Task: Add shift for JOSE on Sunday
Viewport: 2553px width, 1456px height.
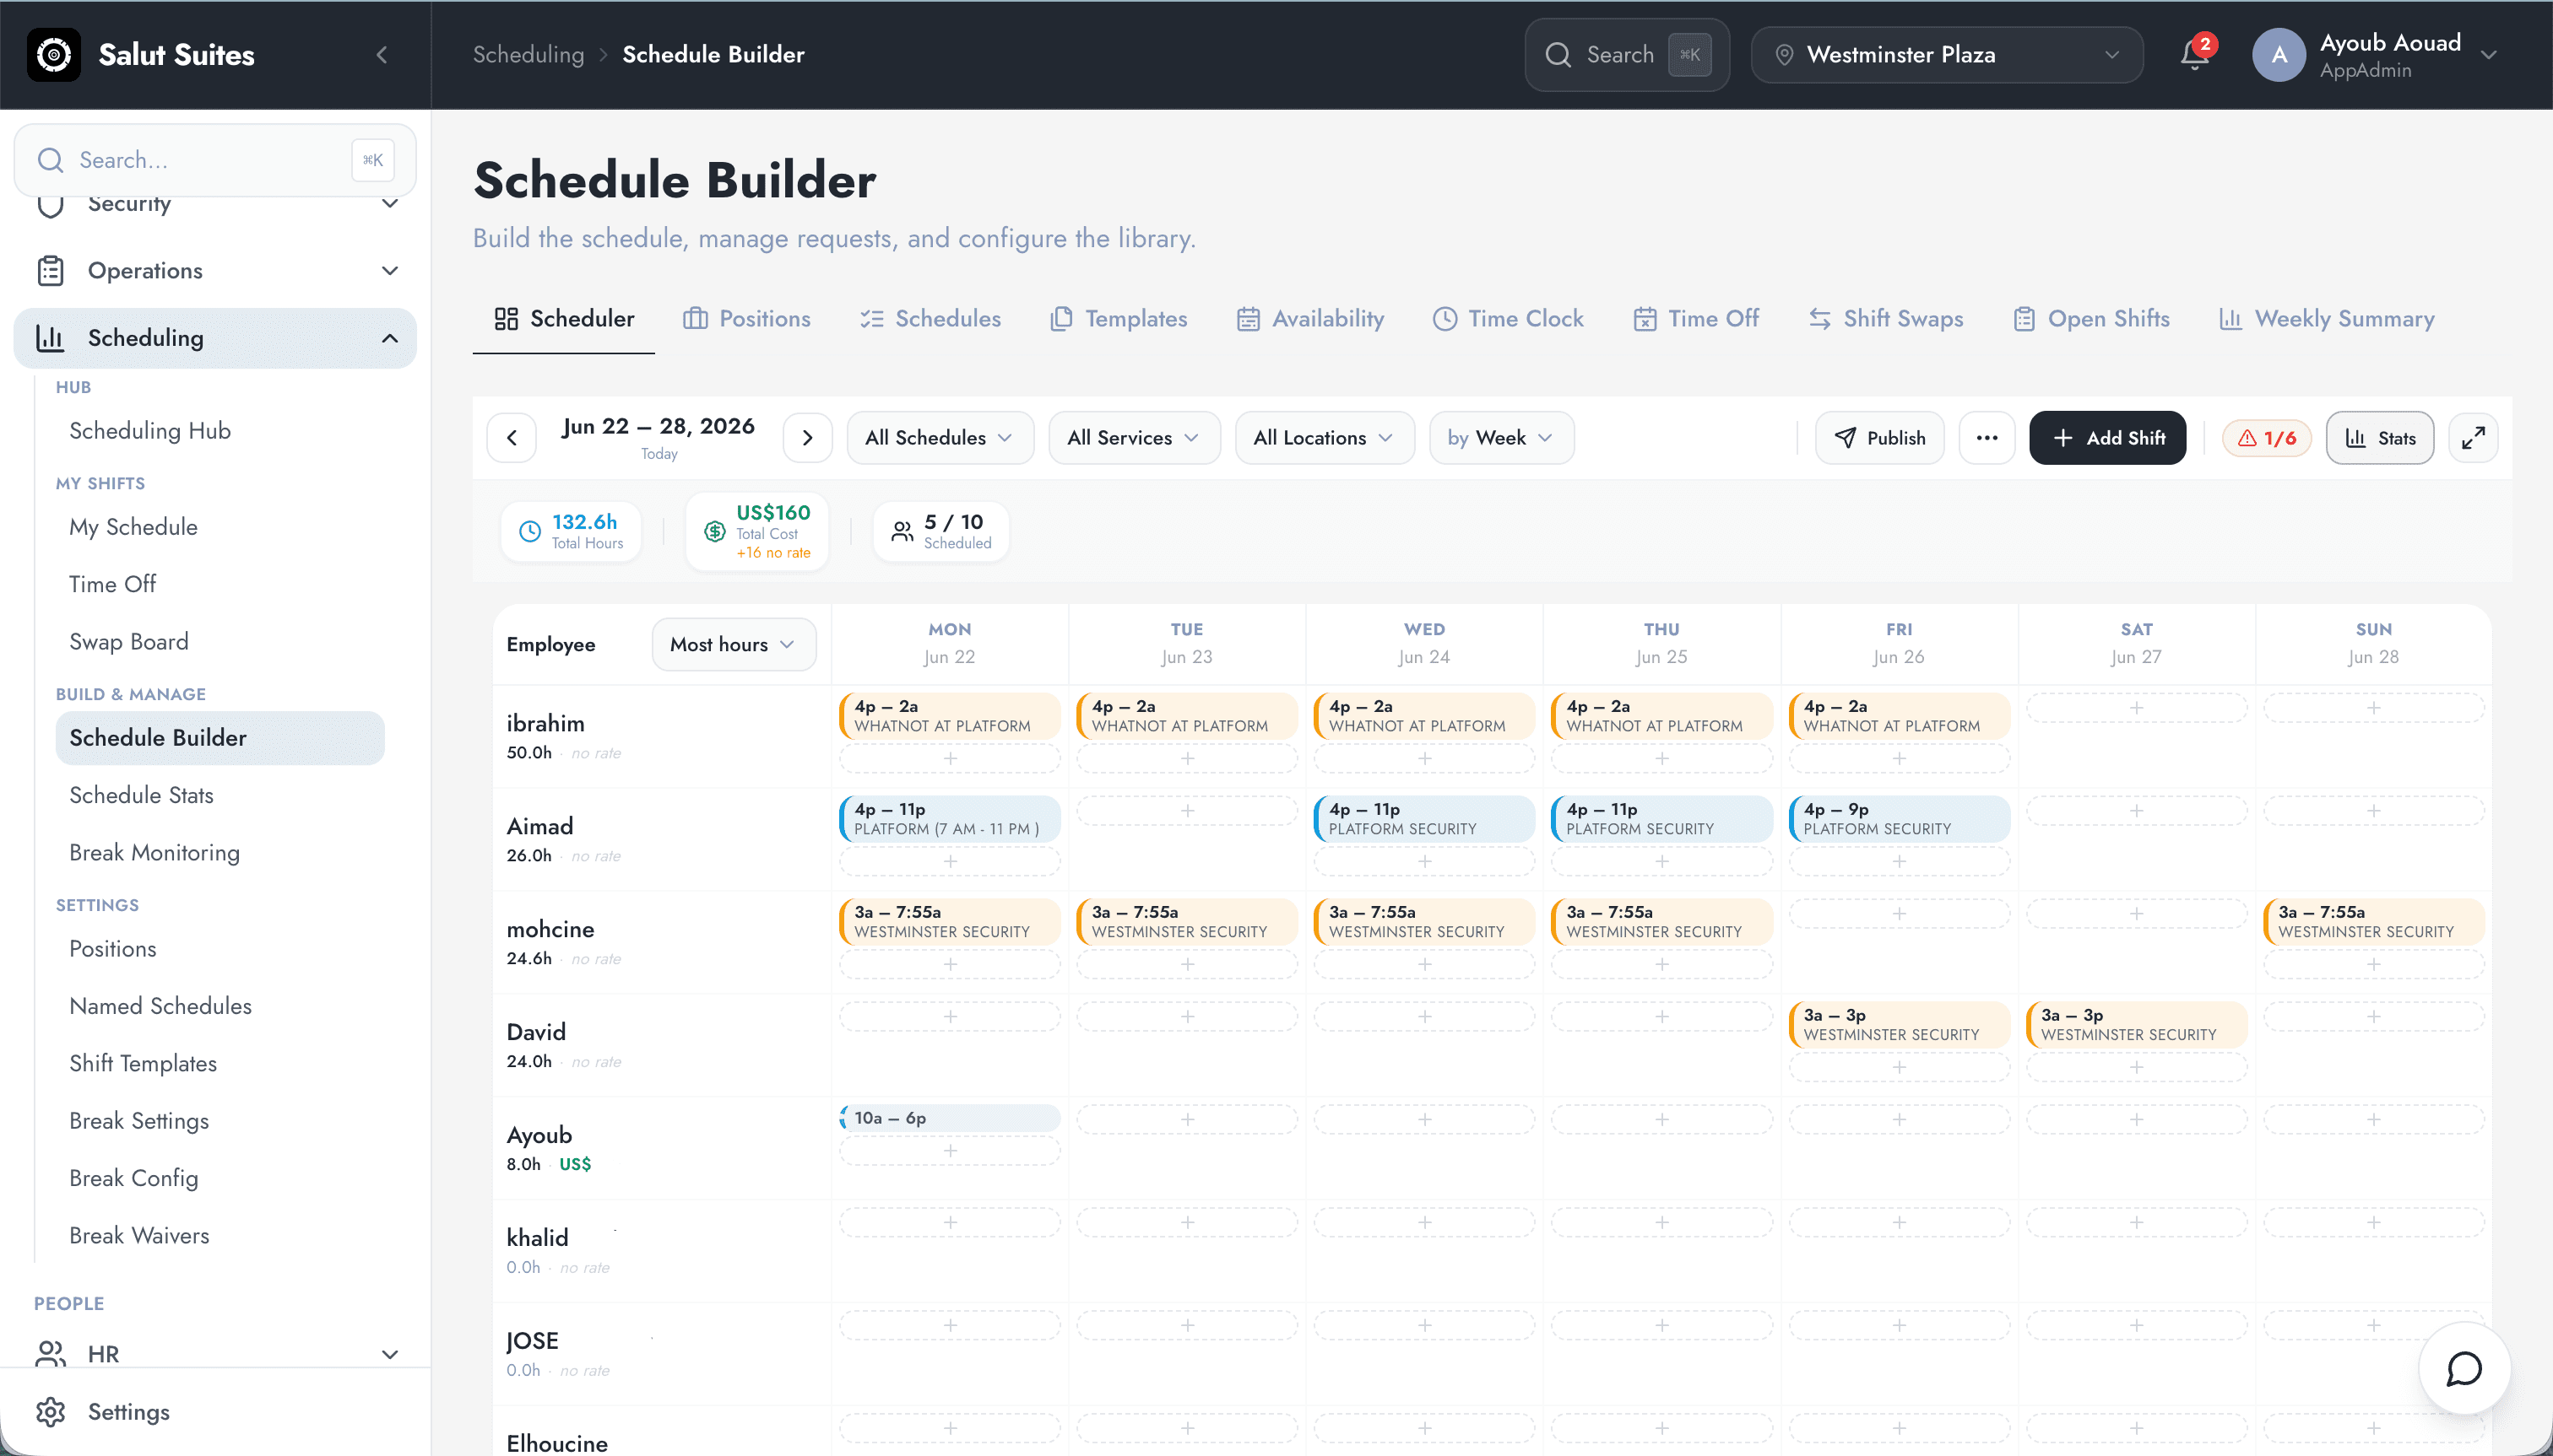Action: point(2373,1325)
